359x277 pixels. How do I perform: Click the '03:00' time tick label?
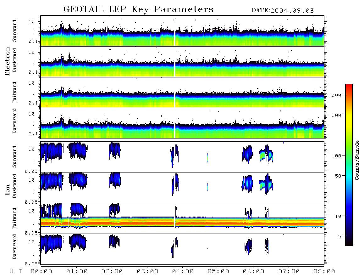(148, 271)
